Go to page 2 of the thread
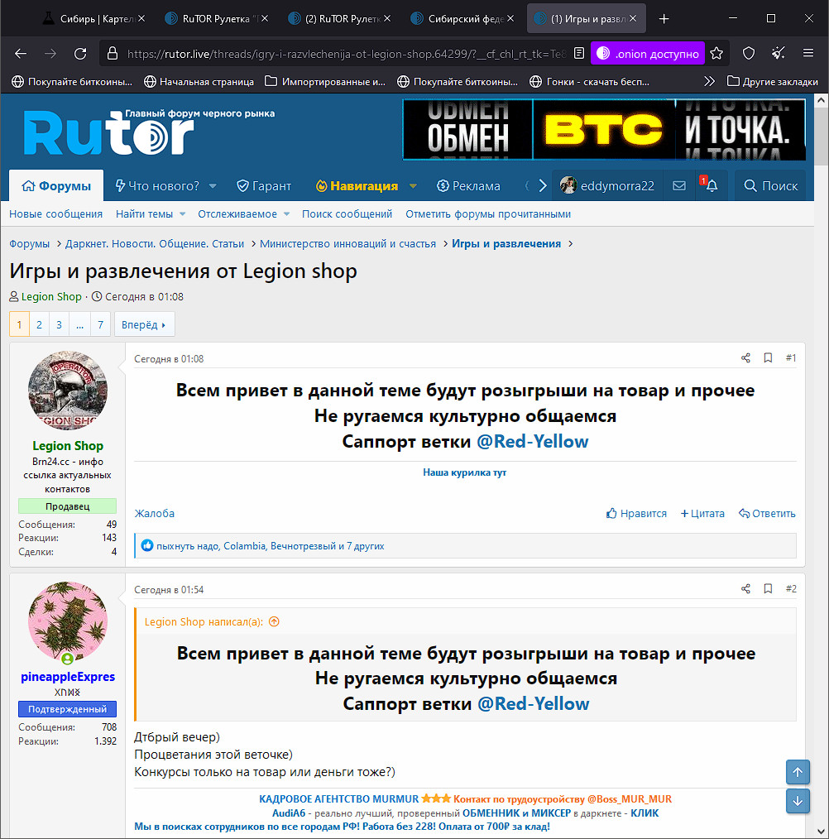 [39, 325]
